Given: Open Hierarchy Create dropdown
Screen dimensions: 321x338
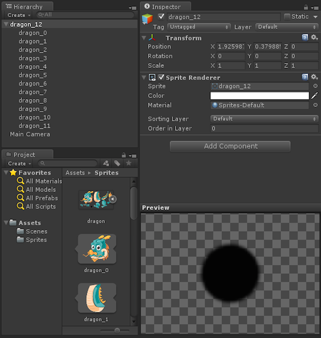Looking at the screenshot, I should pos(19,15).
